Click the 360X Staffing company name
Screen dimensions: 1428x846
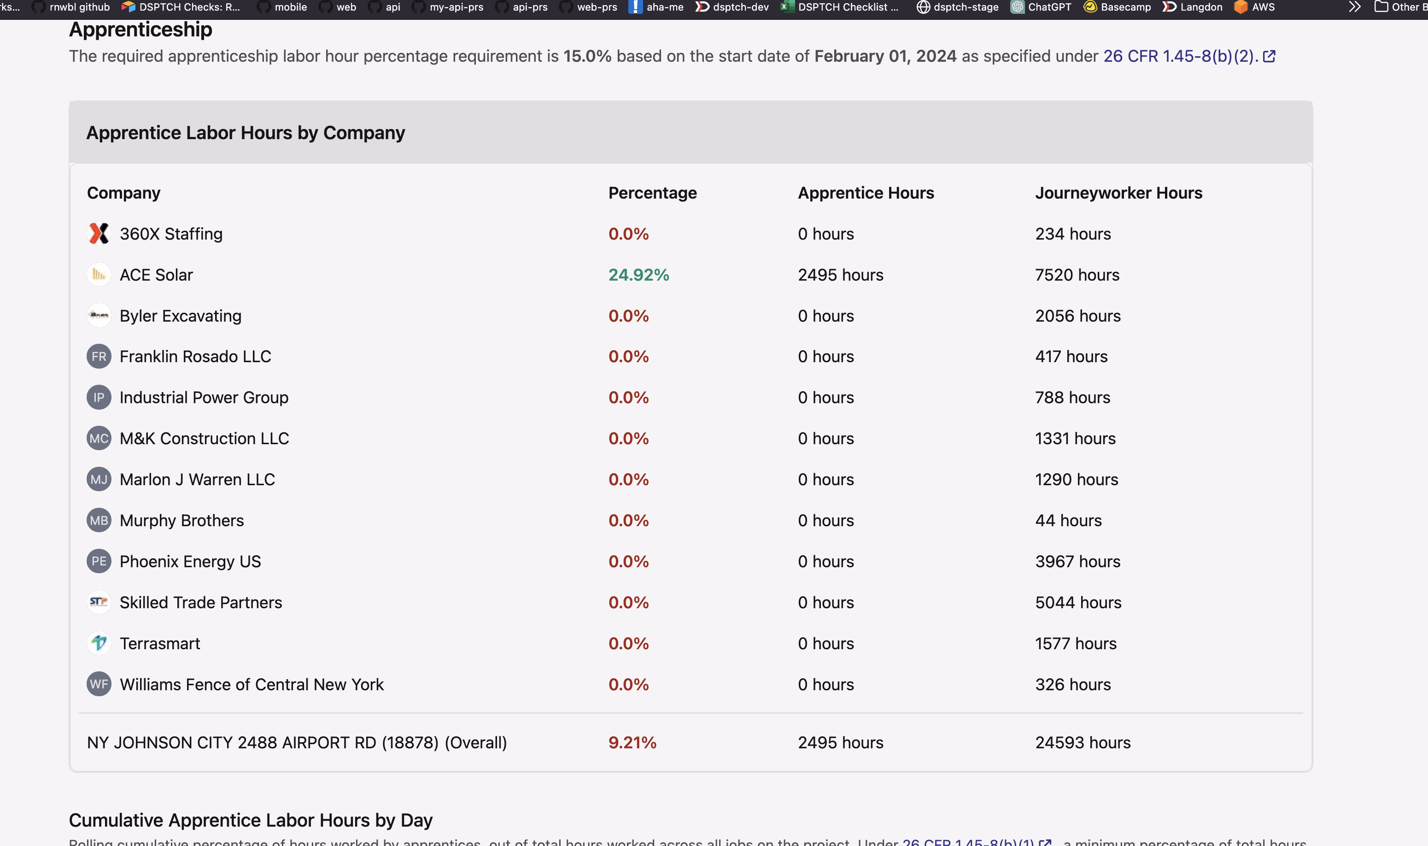171,234
